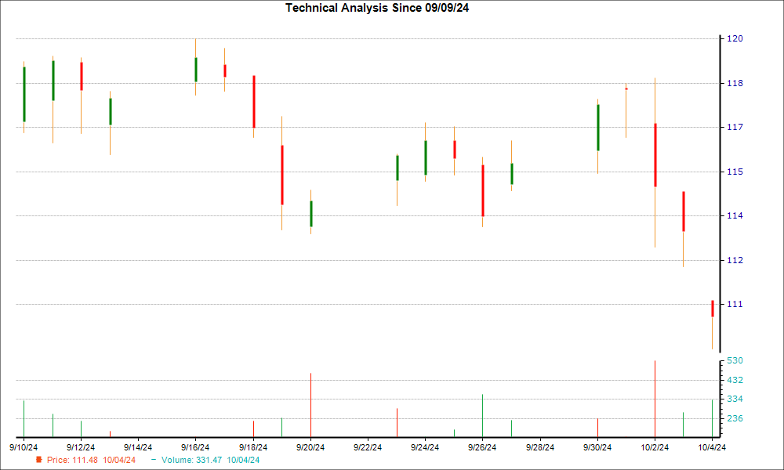Select the green candlestick for 9/24/24
Image resolution: width=784 pixels, height=470 pixels.
coord(426,157)
